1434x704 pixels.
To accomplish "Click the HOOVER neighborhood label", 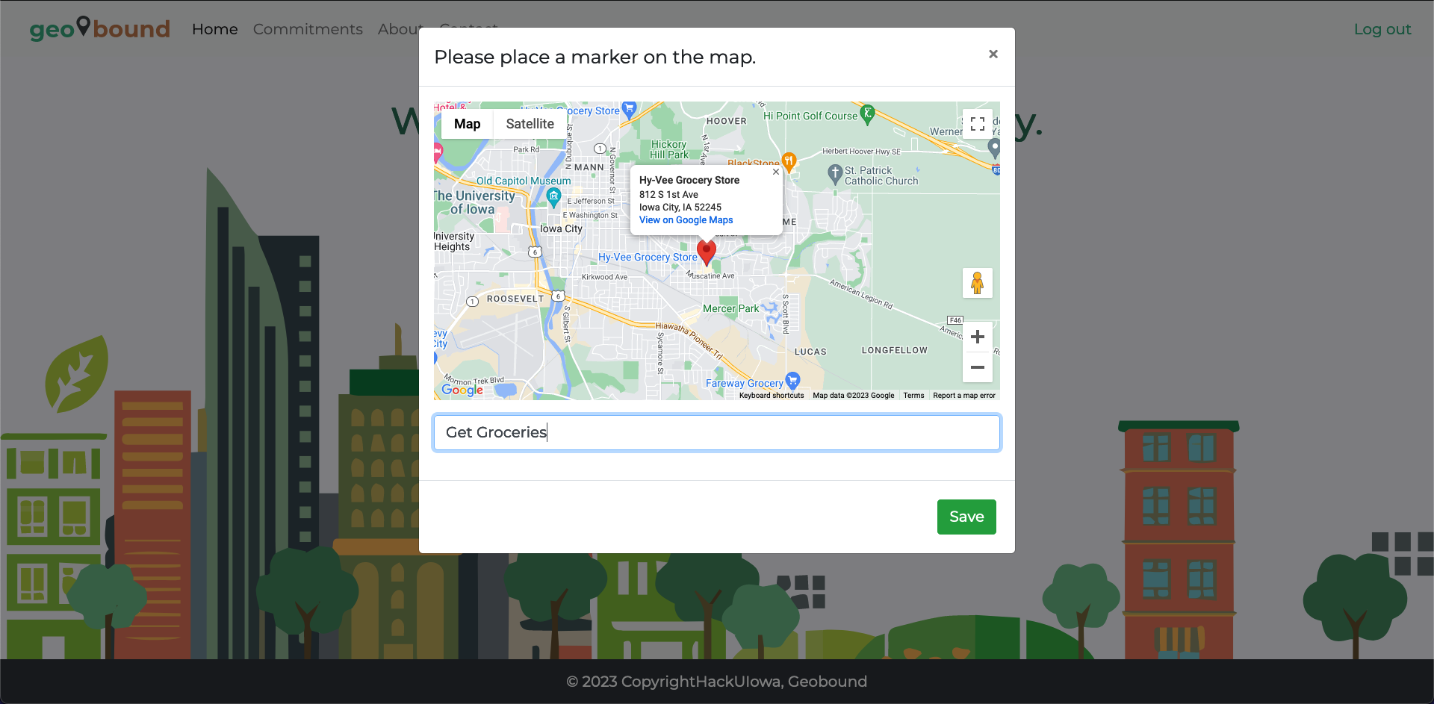I will tap(727, 121).
